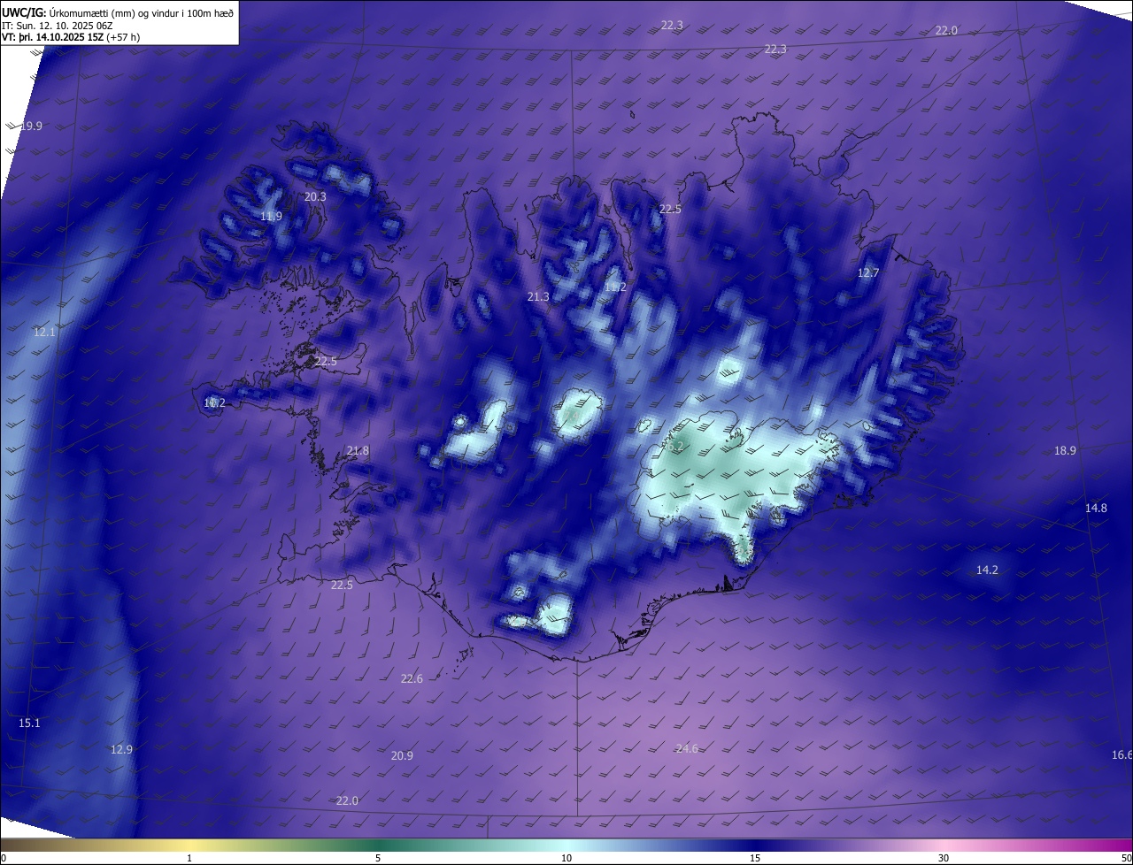Click the 20.3 value over the Westfjords
This screenshot has height=865, width=1133.
315,196
